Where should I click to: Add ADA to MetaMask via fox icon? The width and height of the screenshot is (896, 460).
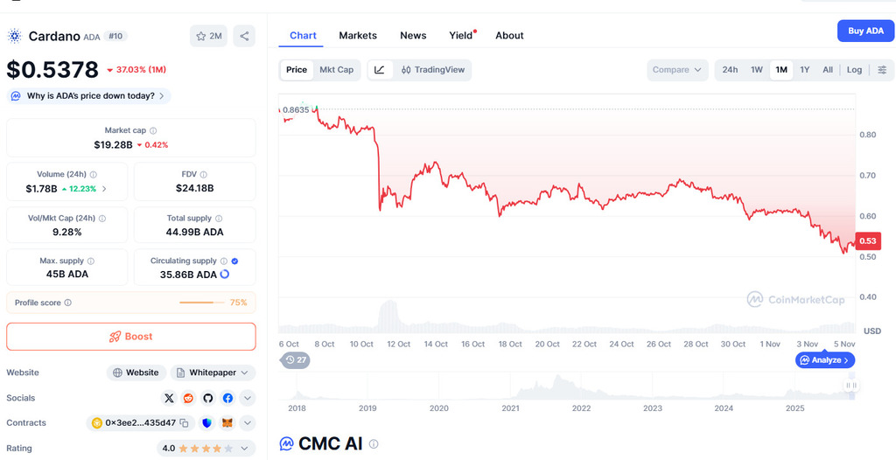pos(227,423)
